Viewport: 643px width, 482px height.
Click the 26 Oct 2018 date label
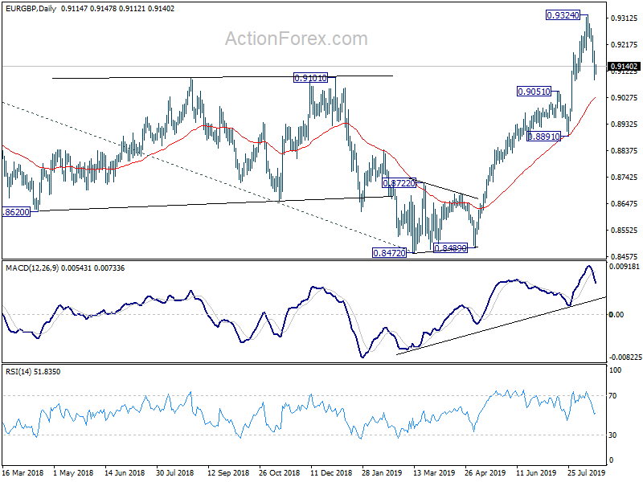coord(279,473)
